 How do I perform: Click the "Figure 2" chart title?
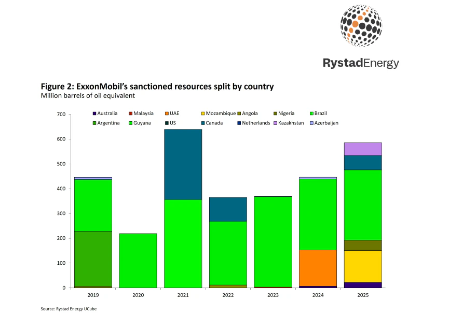[x=157, y=87]
